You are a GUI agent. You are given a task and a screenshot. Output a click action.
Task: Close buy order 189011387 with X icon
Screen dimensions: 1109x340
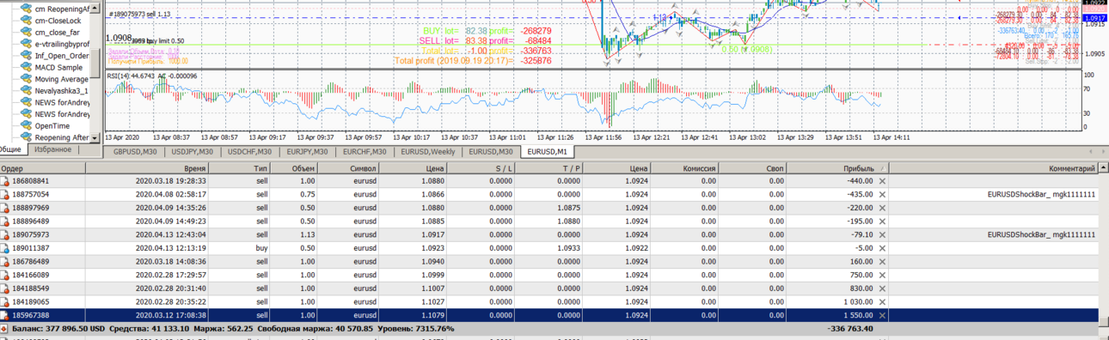(x=882, y=248)
